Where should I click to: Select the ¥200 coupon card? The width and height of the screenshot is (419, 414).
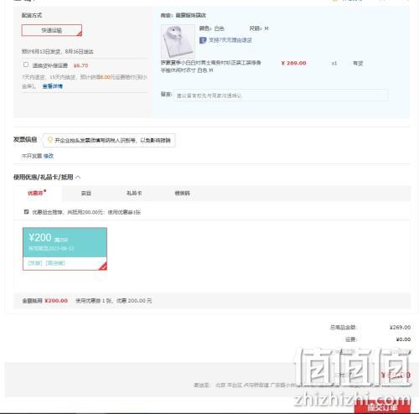pos(65,249)
